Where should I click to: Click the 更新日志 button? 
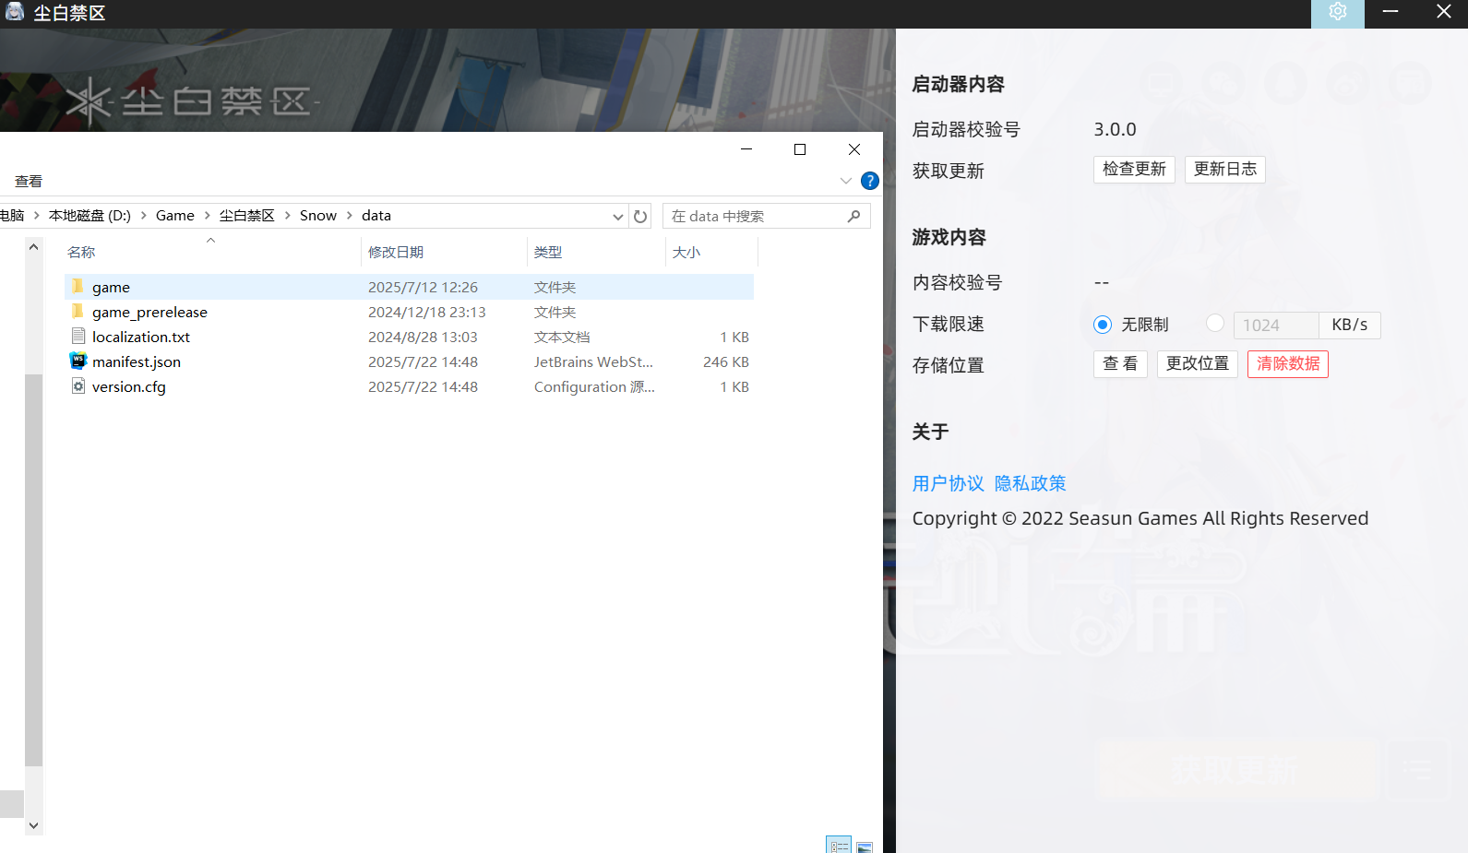coord(1225,170)
